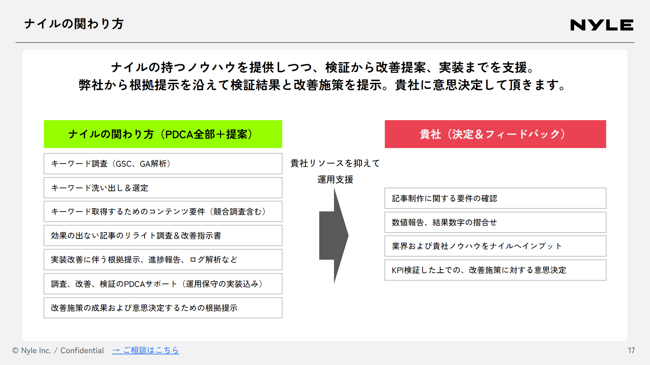
Task: Click the © Nyle Inc. / Confidential footer
Action: coord(58,350)
